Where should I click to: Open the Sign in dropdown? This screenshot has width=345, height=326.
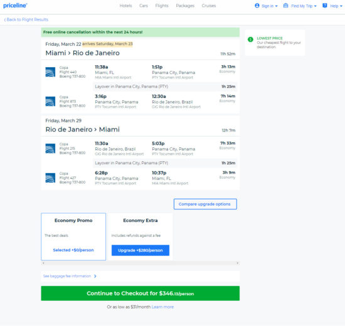pos(269,6)
